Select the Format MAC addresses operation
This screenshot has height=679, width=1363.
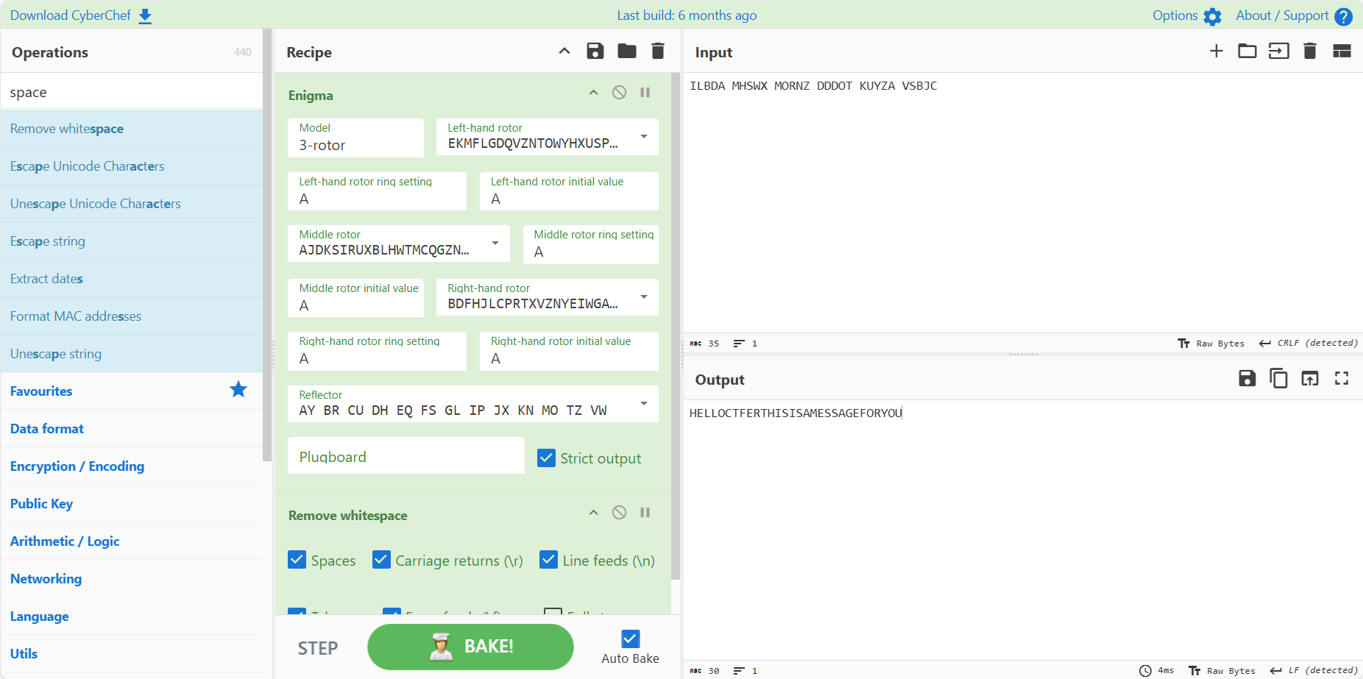[132, 316]
